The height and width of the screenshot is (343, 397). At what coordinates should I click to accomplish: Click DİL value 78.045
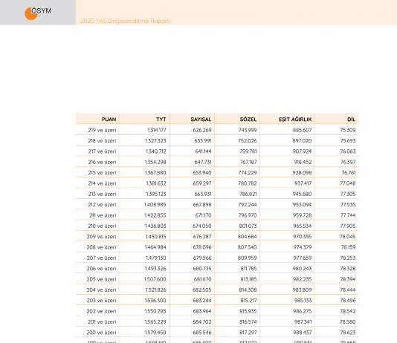tap(348, 237)
